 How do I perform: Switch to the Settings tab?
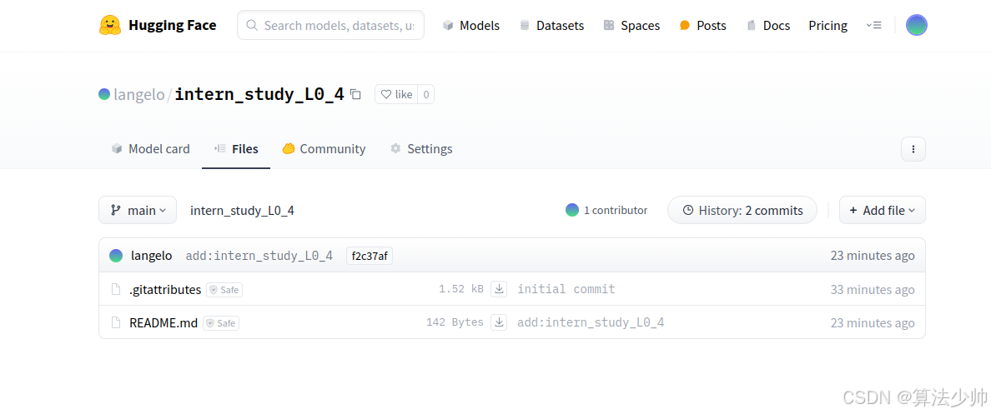coord(421,149)
